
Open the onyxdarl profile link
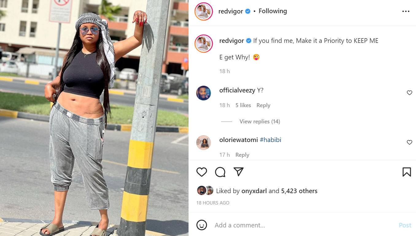pos(254,191)
